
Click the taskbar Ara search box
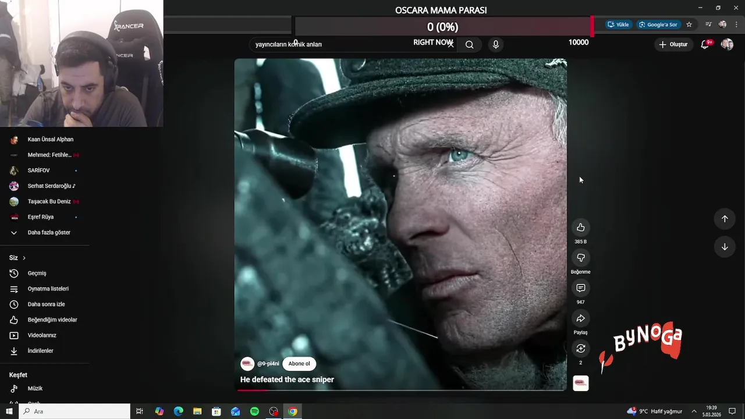[x=74, y=411]
